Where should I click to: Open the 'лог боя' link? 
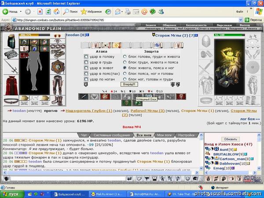250,119
